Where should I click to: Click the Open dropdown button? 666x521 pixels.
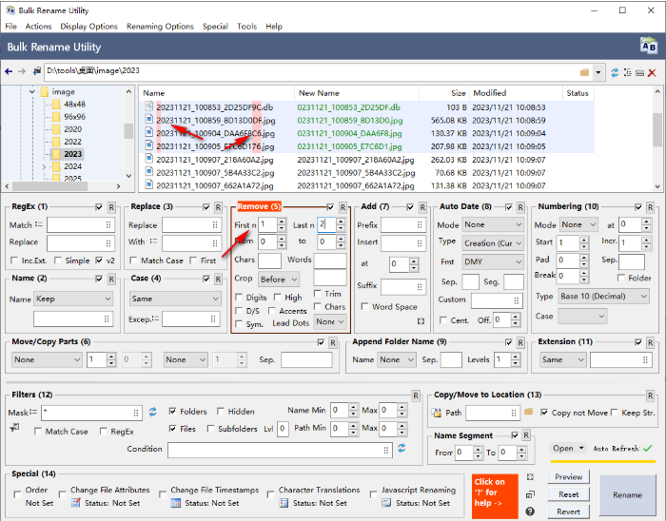click(568, 448)
